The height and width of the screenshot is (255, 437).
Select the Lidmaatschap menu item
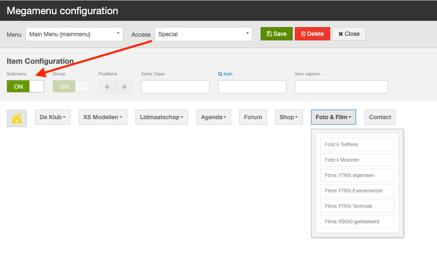coord(162,117)
